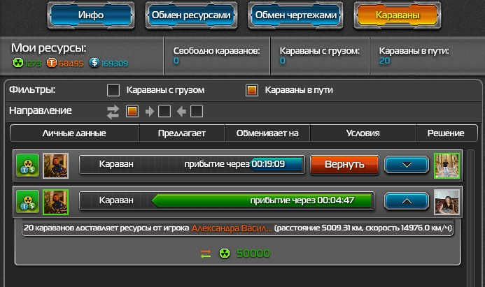Switch to Обмен чертежами tab
The image size is (485, 287).
pyautogui.click(x=296, y=15)
